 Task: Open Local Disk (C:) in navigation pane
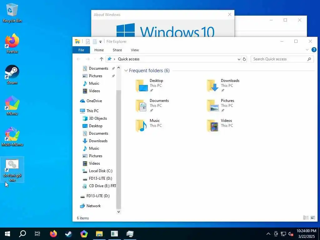coord(101,171)
